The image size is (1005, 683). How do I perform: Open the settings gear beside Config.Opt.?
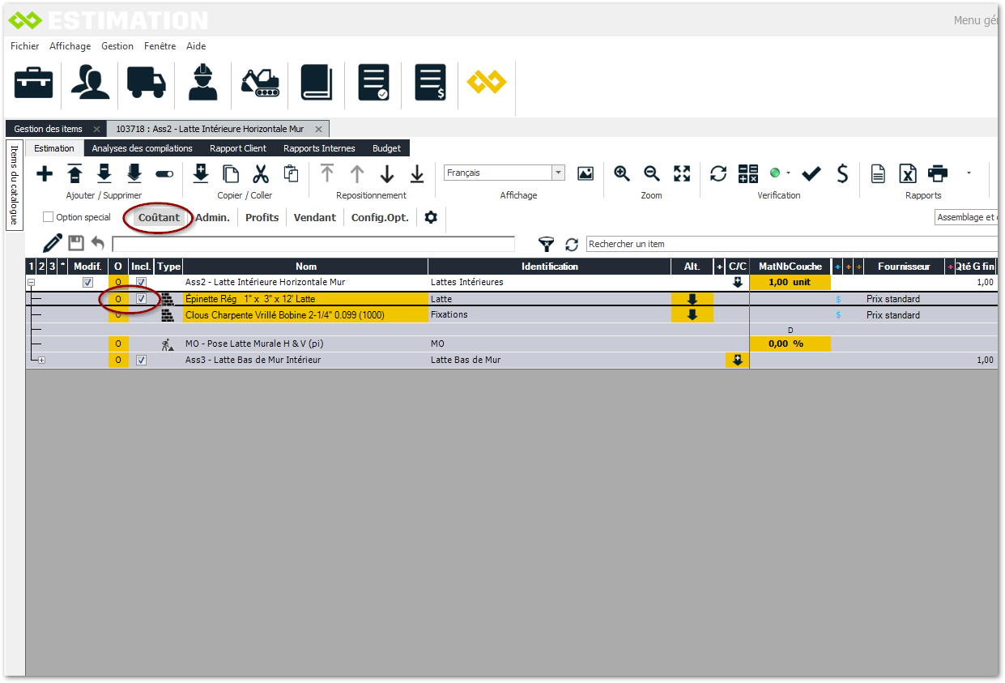point(431,217)
